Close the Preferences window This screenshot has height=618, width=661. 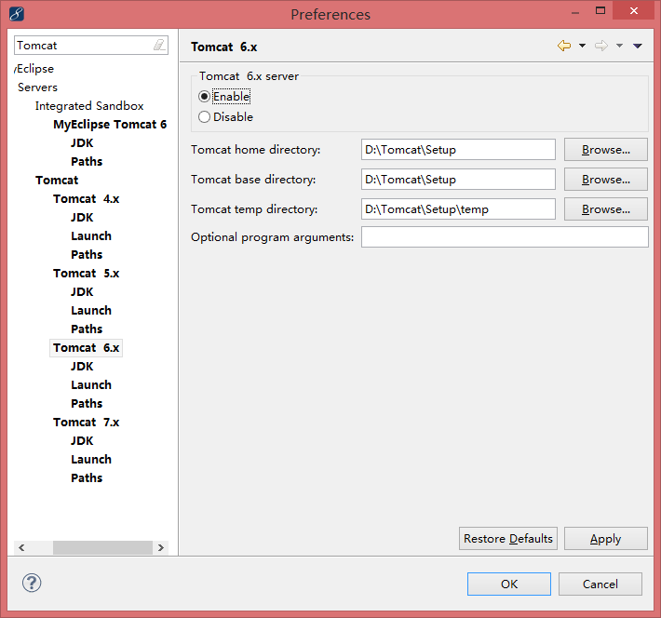[634, 10]
